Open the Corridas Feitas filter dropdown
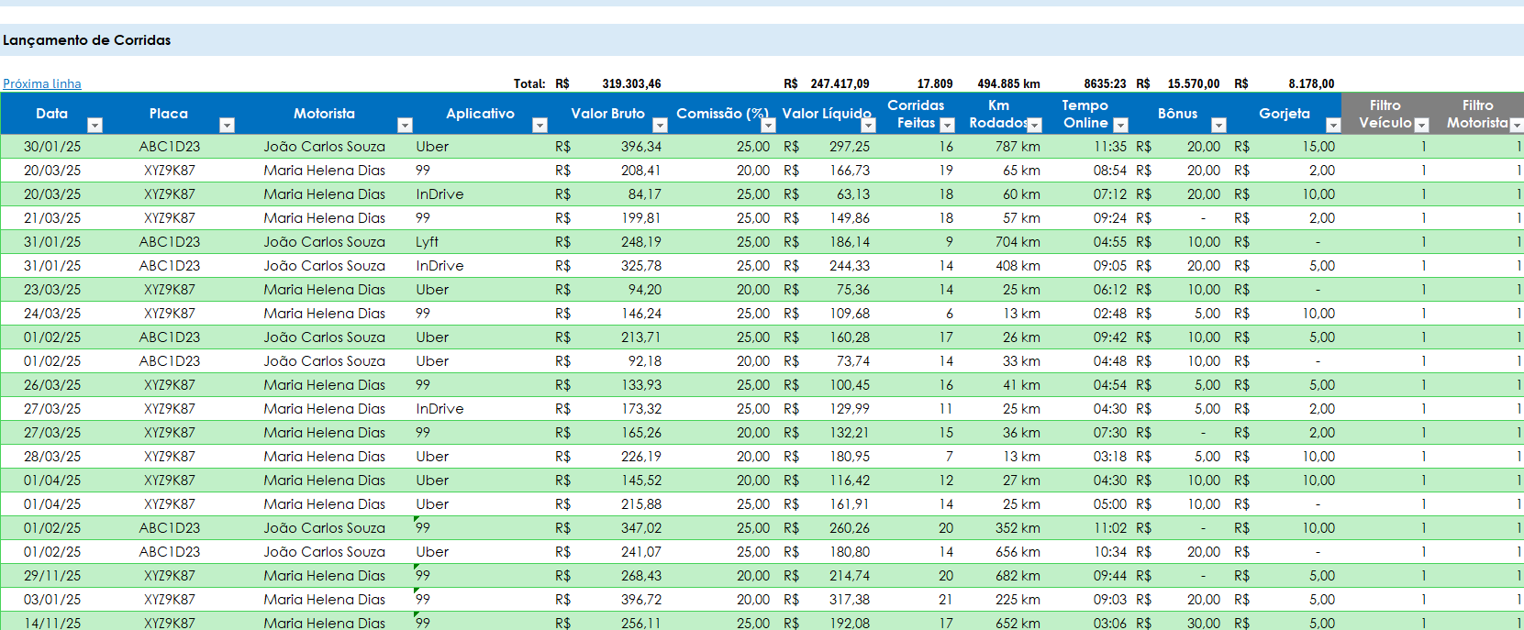Viewport: 1524px width, 630px height. tap(948, 125)
